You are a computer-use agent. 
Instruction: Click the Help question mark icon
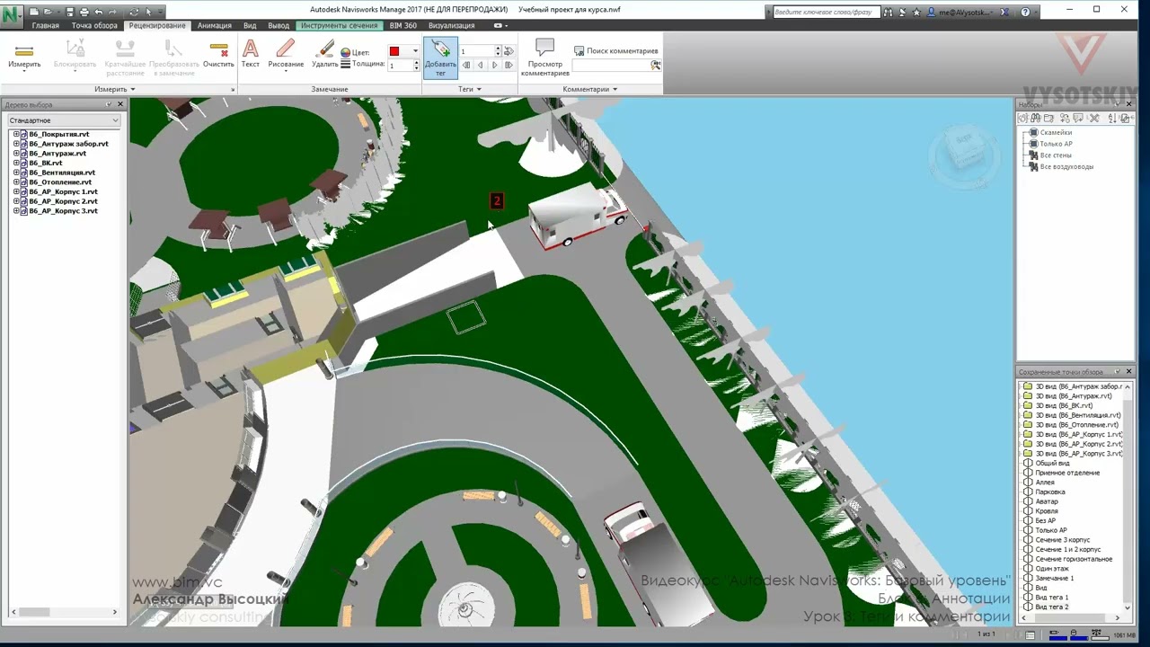[x=1026, y=13]
